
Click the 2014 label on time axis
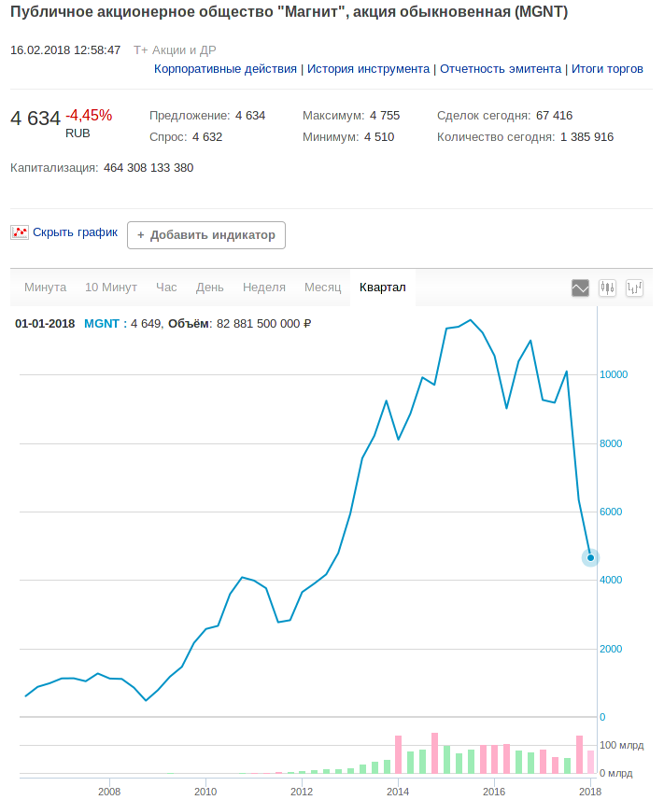click(398, 792)
